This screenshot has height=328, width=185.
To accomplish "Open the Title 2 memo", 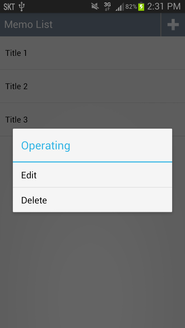I will pos(92,86).
